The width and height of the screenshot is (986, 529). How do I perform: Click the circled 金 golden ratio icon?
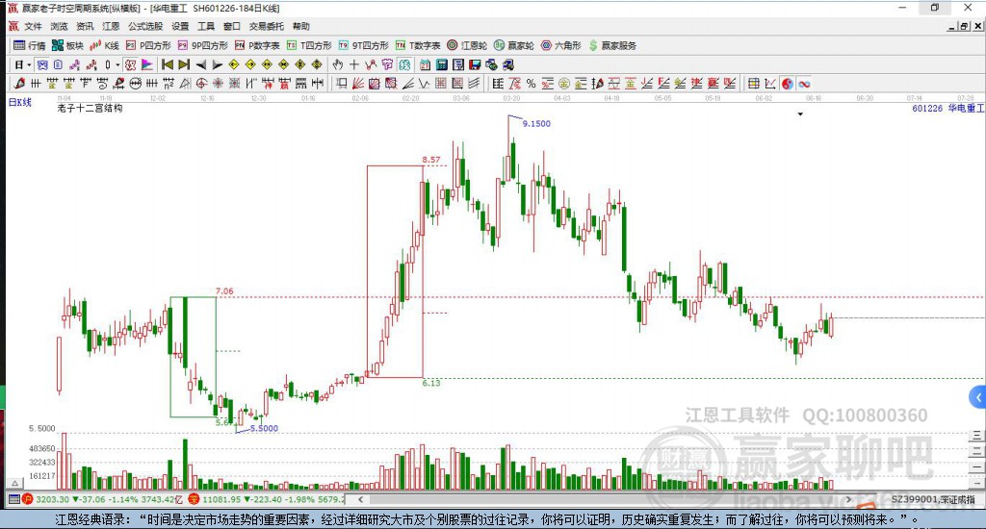(564, 84)
